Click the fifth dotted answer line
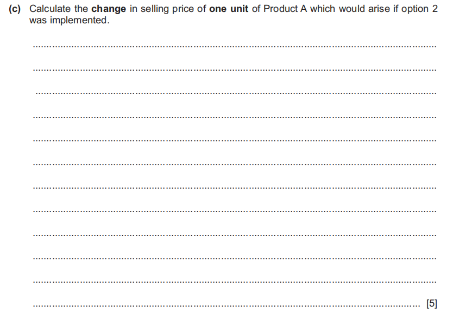453x318 pixels. (x=234, y=140)
